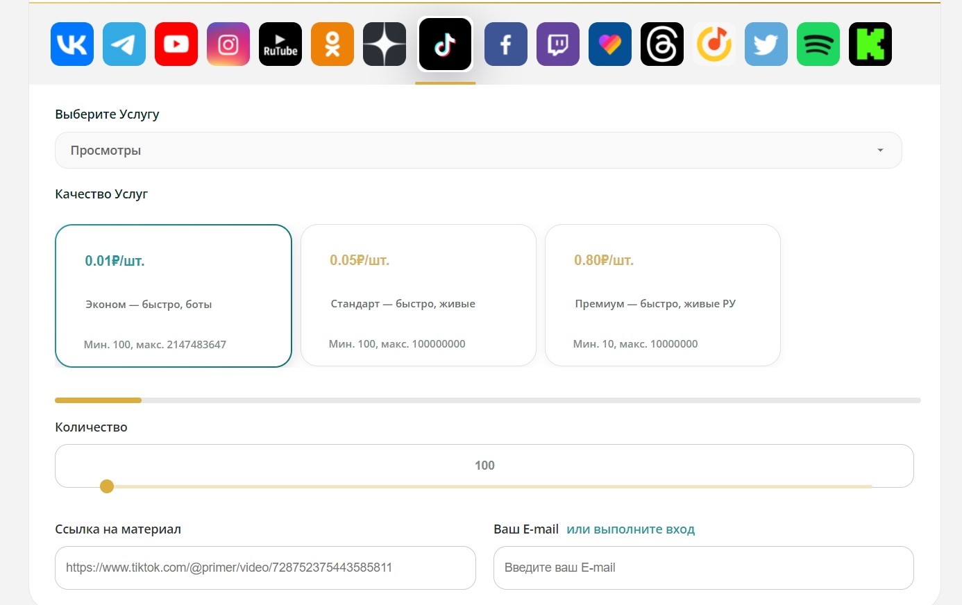This screenshot has width=962, height=605.
Task: Open the Kick green K icon
Action: click(870, 44)
